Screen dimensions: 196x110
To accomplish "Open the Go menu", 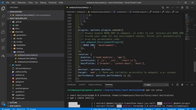I will (x=36, y=2).
